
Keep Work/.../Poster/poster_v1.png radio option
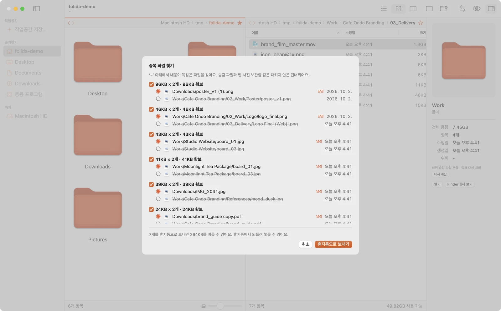point(158,99)
